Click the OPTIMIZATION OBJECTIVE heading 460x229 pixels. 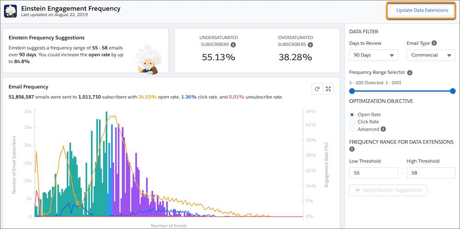[381, 101]
